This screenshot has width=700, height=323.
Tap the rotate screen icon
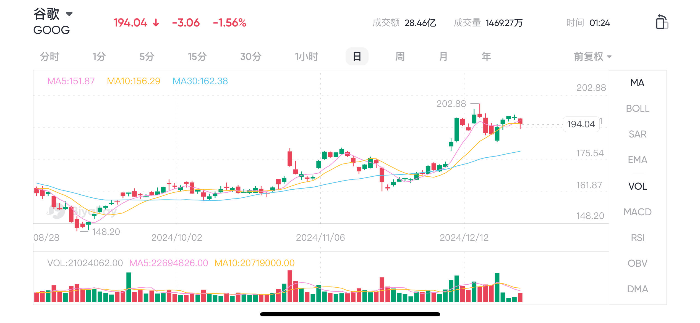[x=662, y=22]
